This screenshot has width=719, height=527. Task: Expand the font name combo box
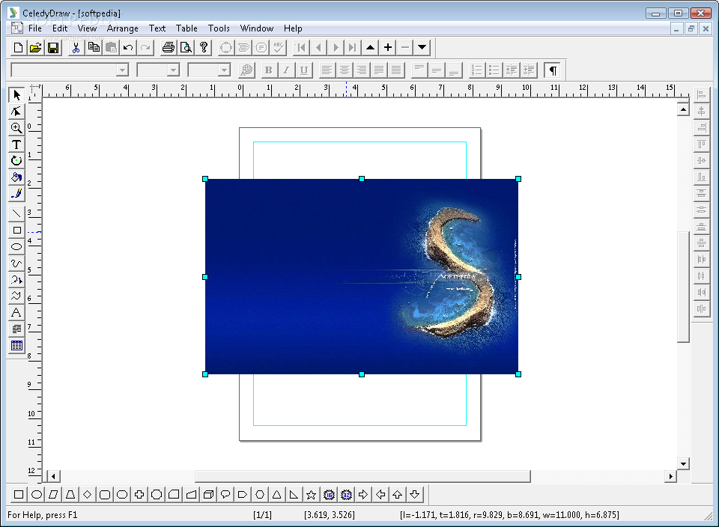[122, 70]
